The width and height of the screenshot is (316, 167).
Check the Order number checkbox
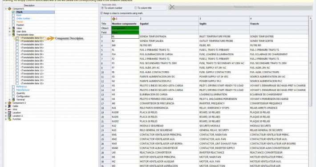[13, 19]
